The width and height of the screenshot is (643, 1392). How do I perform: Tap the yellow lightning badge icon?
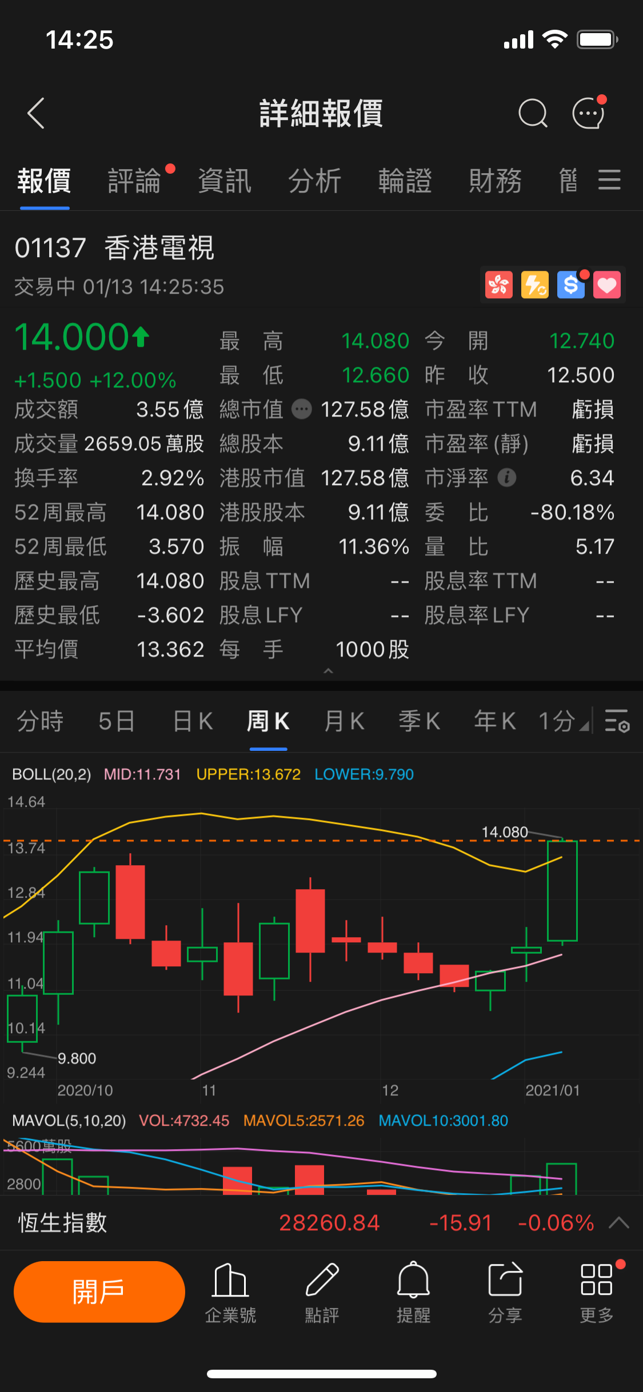(x=535, y=285)
